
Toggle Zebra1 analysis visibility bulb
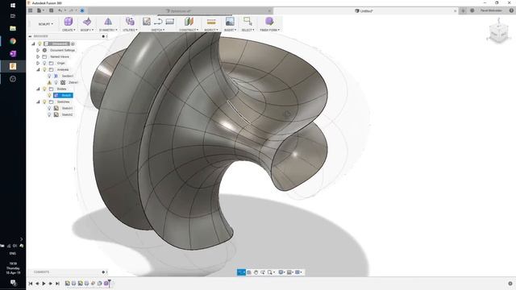click(x=56, y=82)
